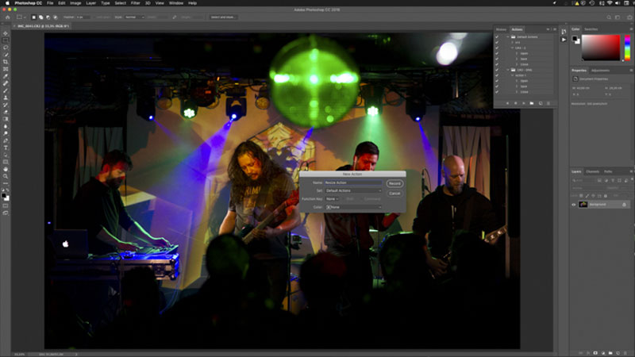Select the Crop tool
The width and height of the screenshot is (635, 357).
click(x=6, y=62)
